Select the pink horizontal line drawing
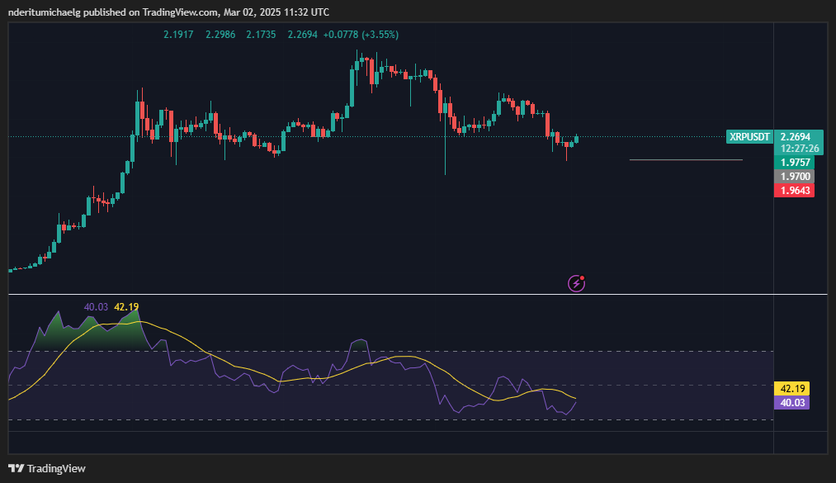Image resolution: width=836 pixels, height=483 pixels. click(685, 159)
